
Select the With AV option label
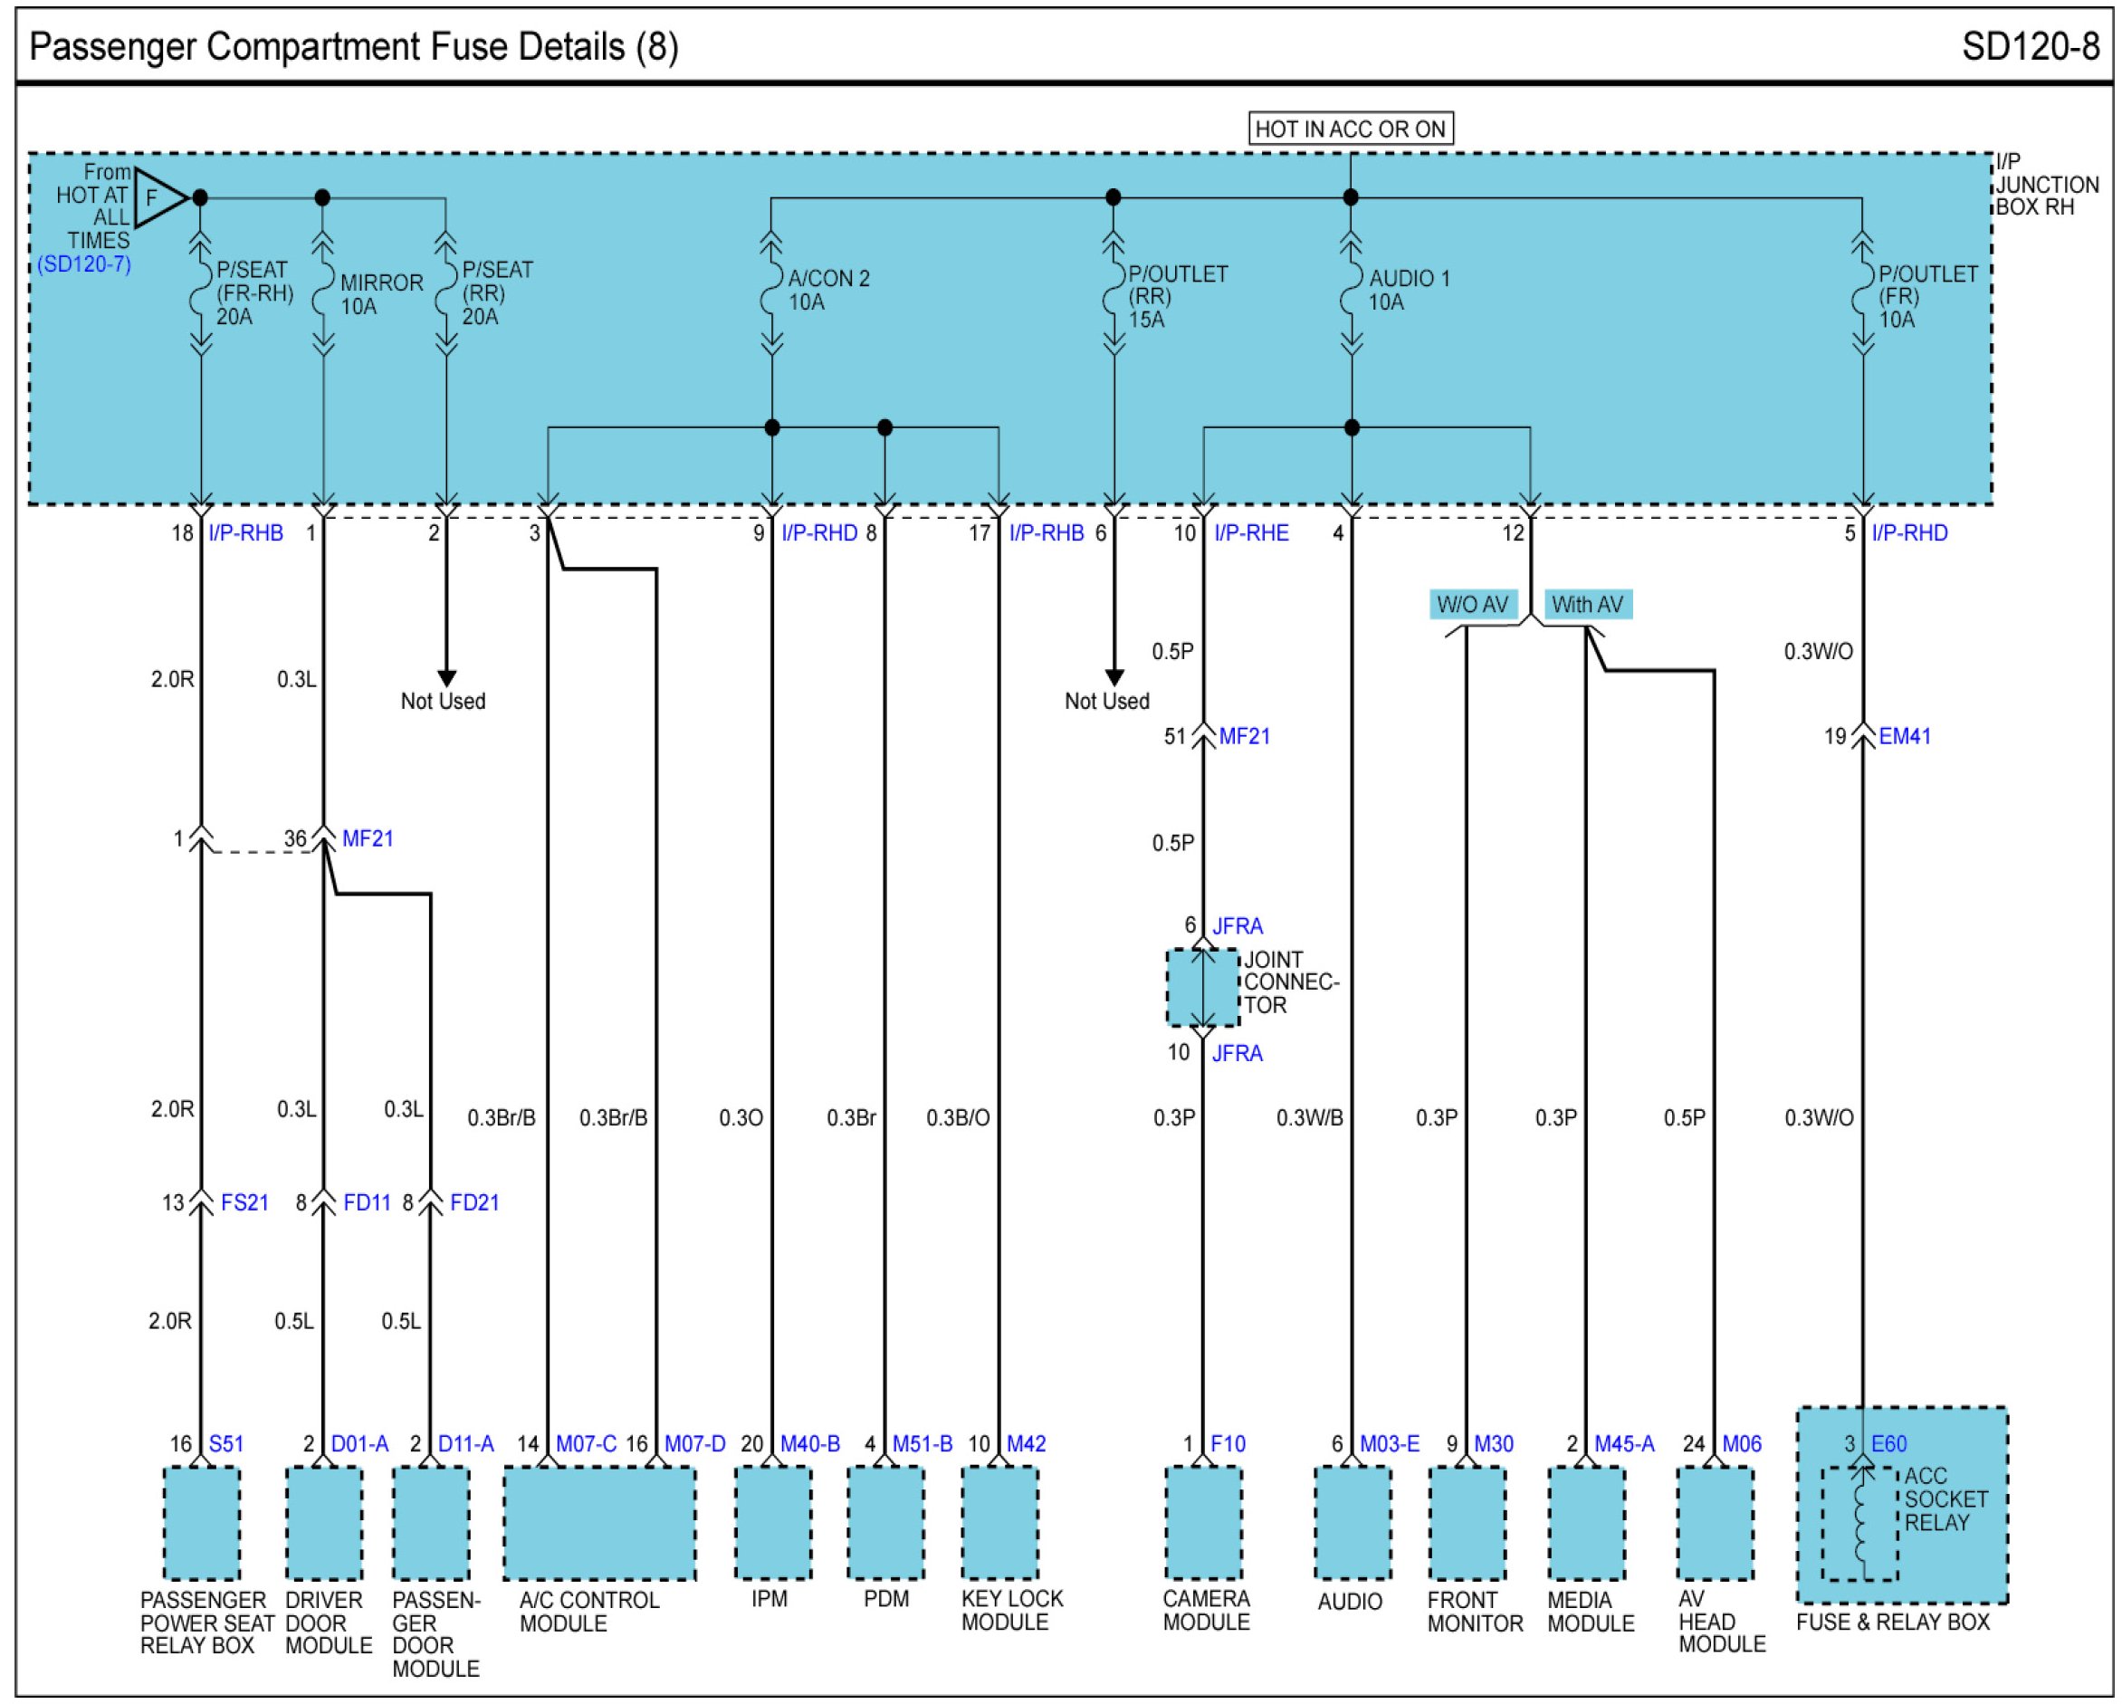(1587, 603)
